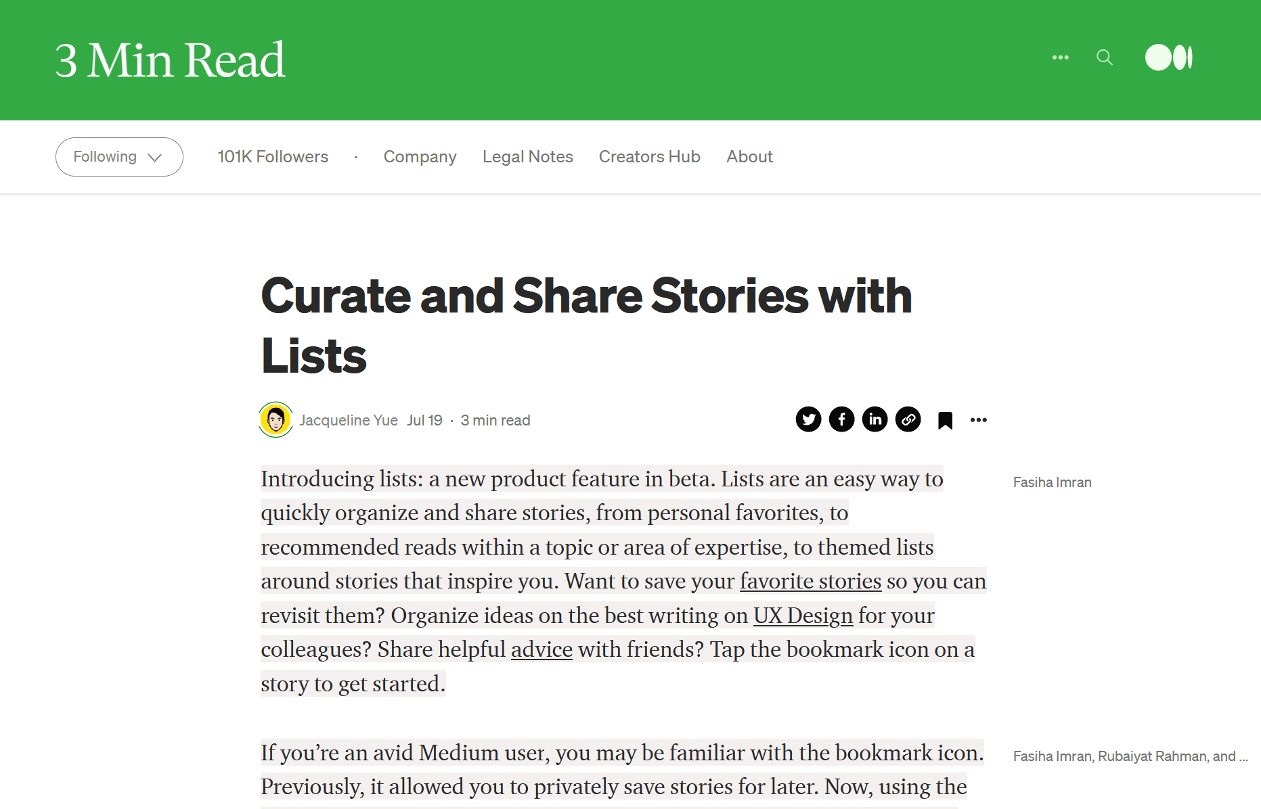Image resolution: width=1261 pixels, height=809 pixels.
Task: Click the 'Curate and Share Stories with Lists' headline
Action: [x=586, y=325]
